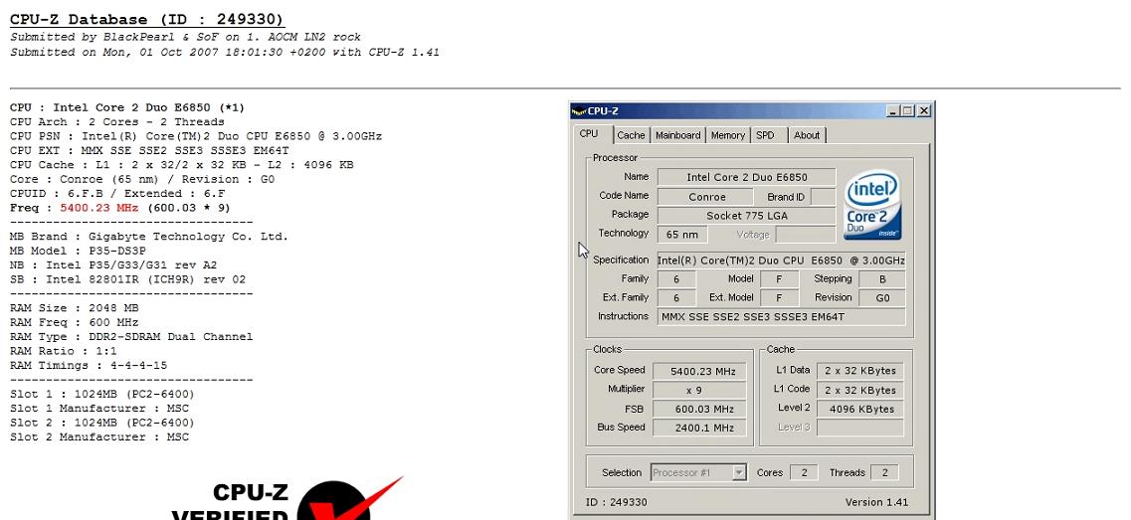Click the red 5400.23 MHz frequency text
The width and height of the screenshot is (1131, 520).
[98, 208]
